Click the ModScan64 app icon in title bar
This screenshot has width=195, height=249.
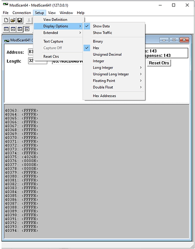[x=5, y=5]
